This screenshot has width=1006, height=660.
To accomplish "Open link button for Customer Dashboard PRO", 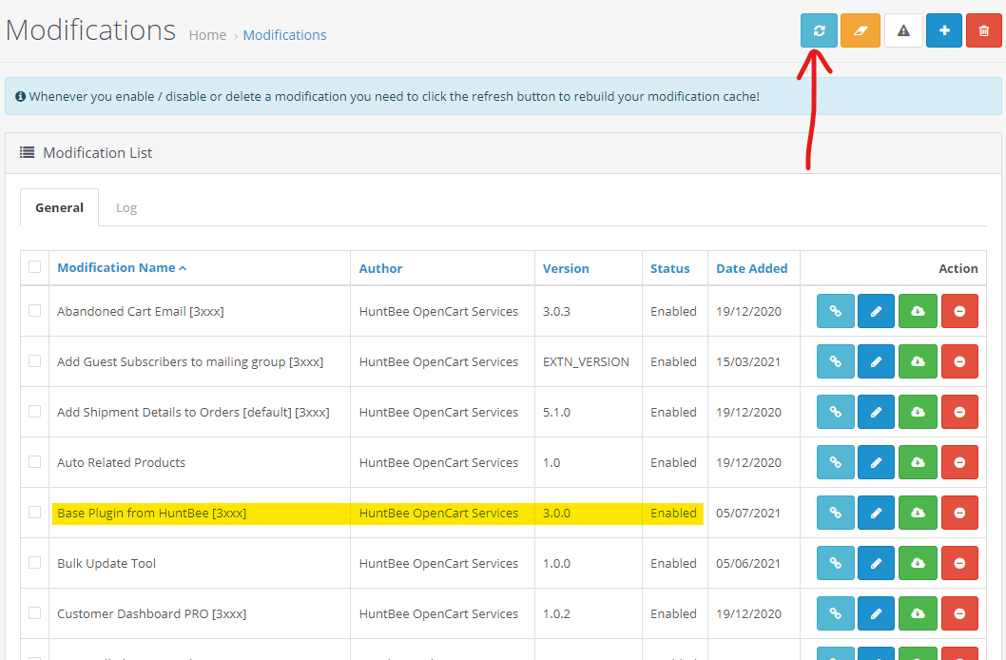I will 836,613.
